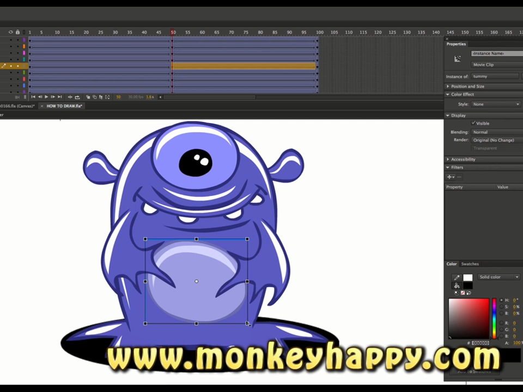The width and height of the screenshot is (523, 392).
Task: Click the no color icon
Action: [x=463, y=293]
